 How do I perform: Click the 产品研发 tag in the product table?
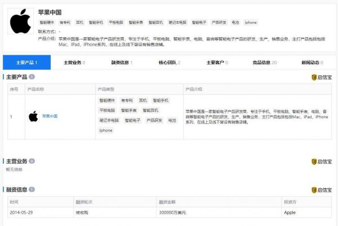(154, 121)
